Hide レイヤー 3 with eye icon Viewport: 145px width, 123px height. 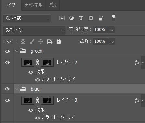pos(7,100)
